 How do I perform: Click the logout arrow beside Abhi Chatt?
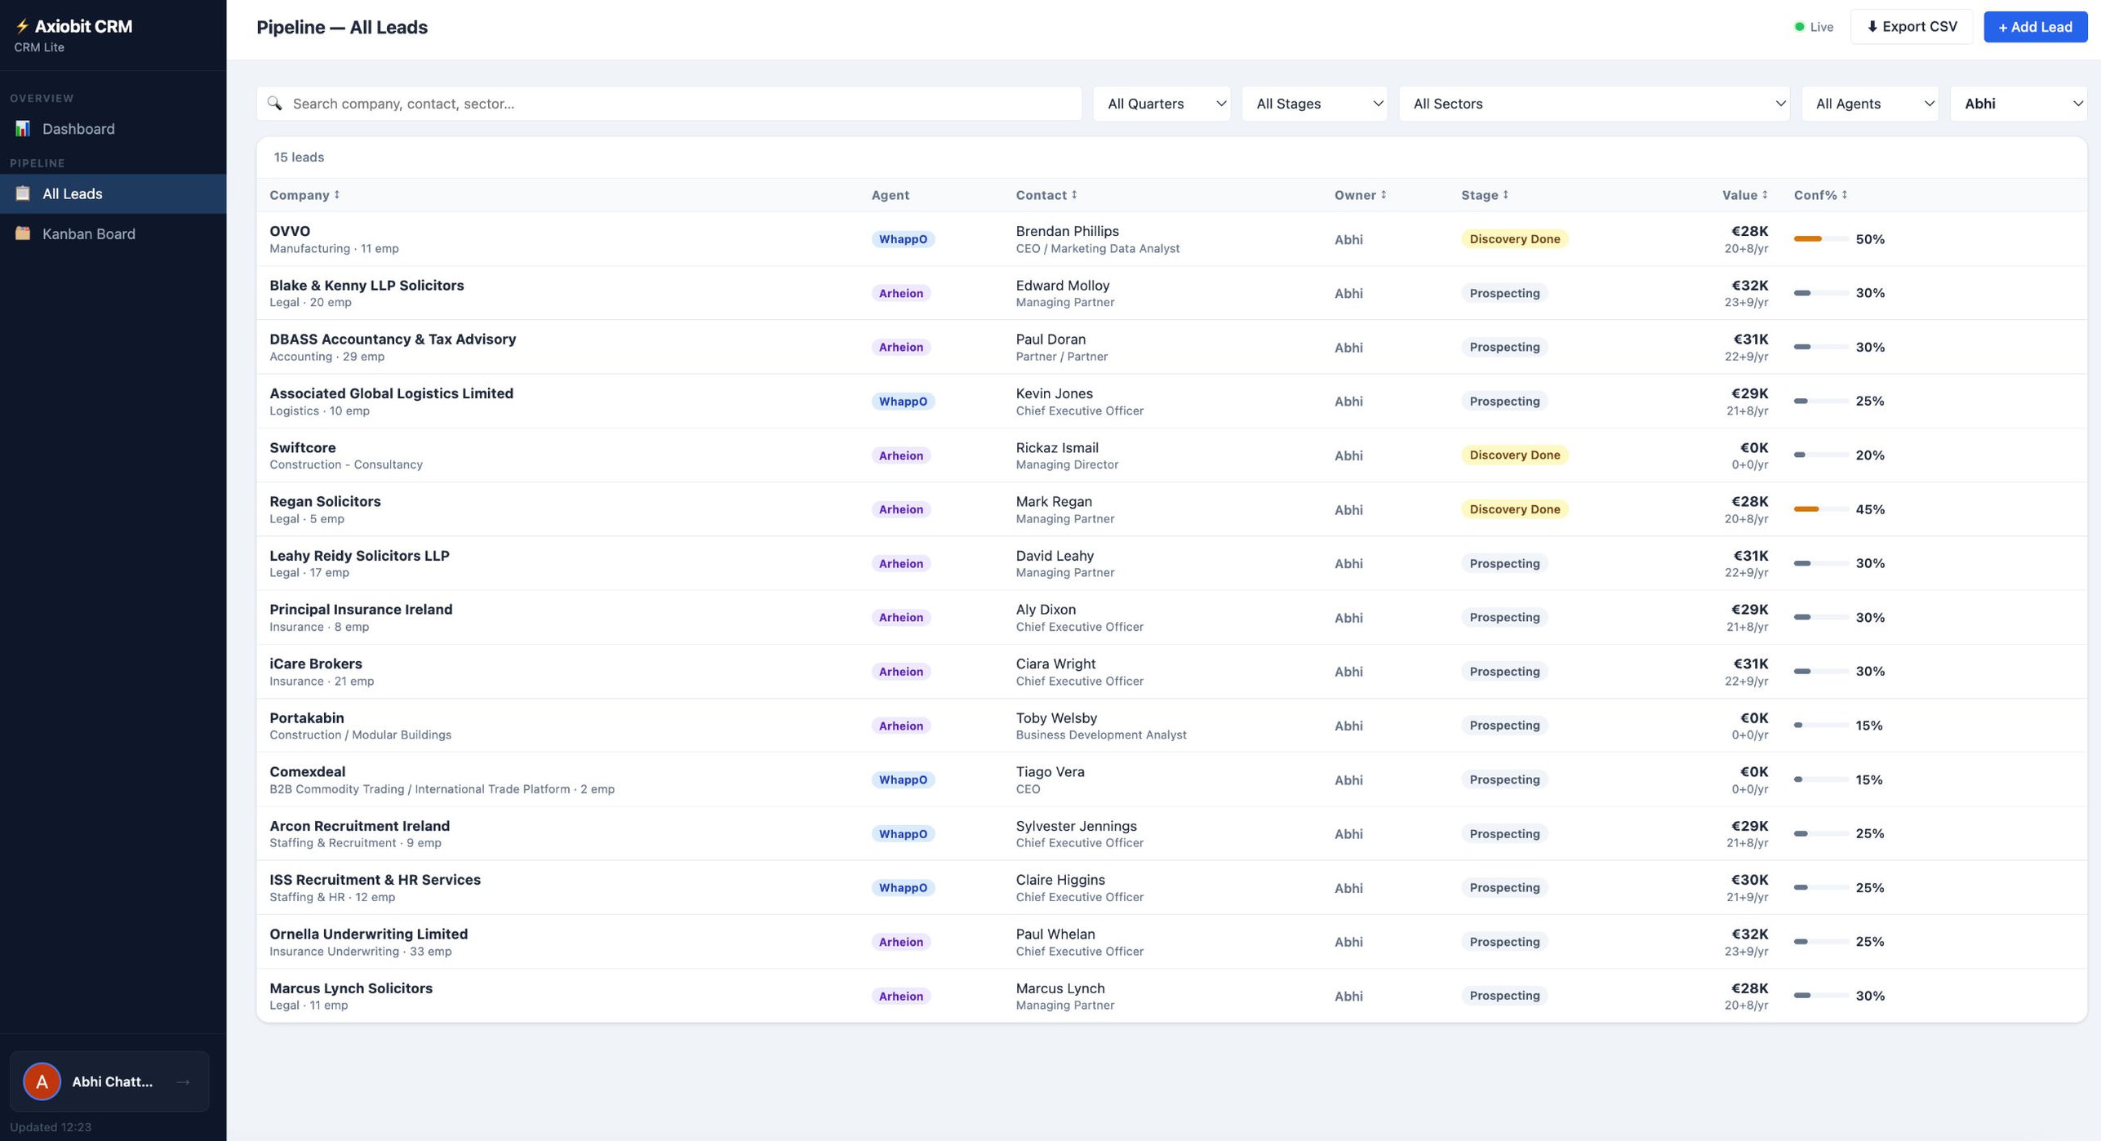click(x=183, y=1081)
